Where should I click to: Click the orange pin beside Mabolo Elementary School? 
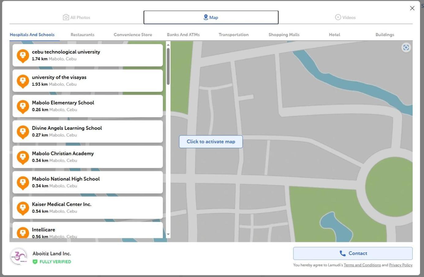[x=23, y=107]
